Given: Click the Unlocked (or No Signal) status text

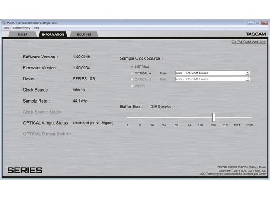Looking at the screenshot, I should 93,123.
